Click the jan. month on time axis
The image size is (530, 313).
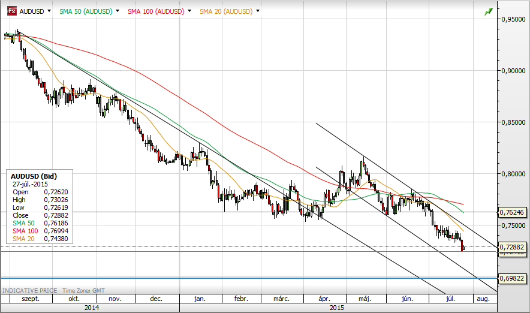pos(200,298)
